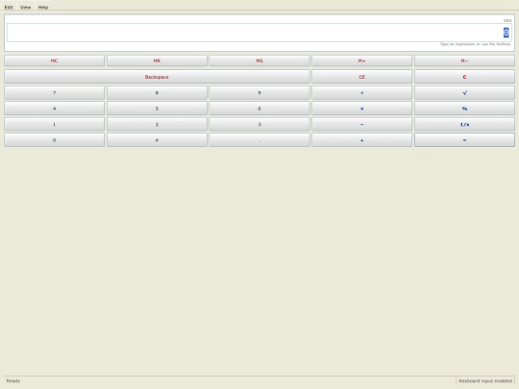Viewport: 519px width, 389px height.
Task: Clear entry with the CE button
Action: [361, 77]
